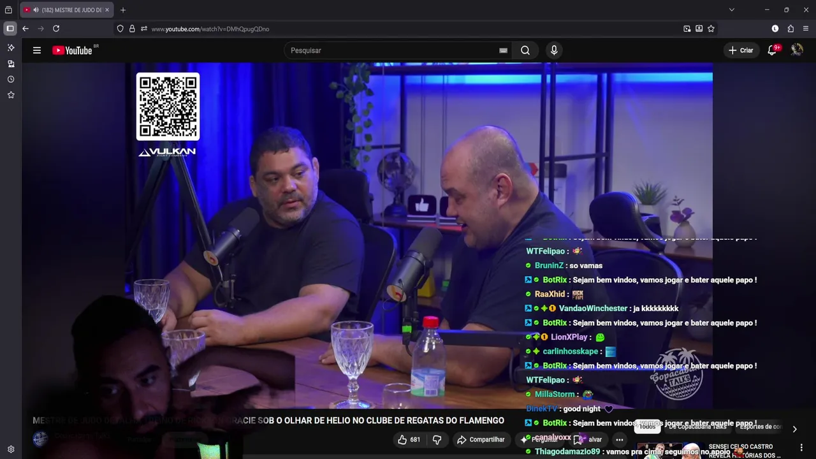This screenshot has width=816, height=459.
Task: Dislike the video
Action: coord(437,439)
